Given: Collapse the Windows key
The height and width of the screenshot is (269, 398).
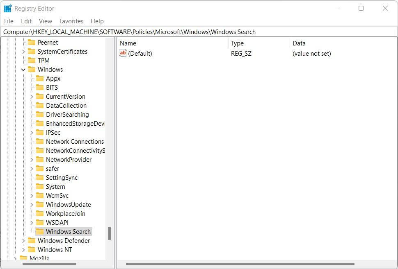Looking at the screenshot, I should point(23,70).
